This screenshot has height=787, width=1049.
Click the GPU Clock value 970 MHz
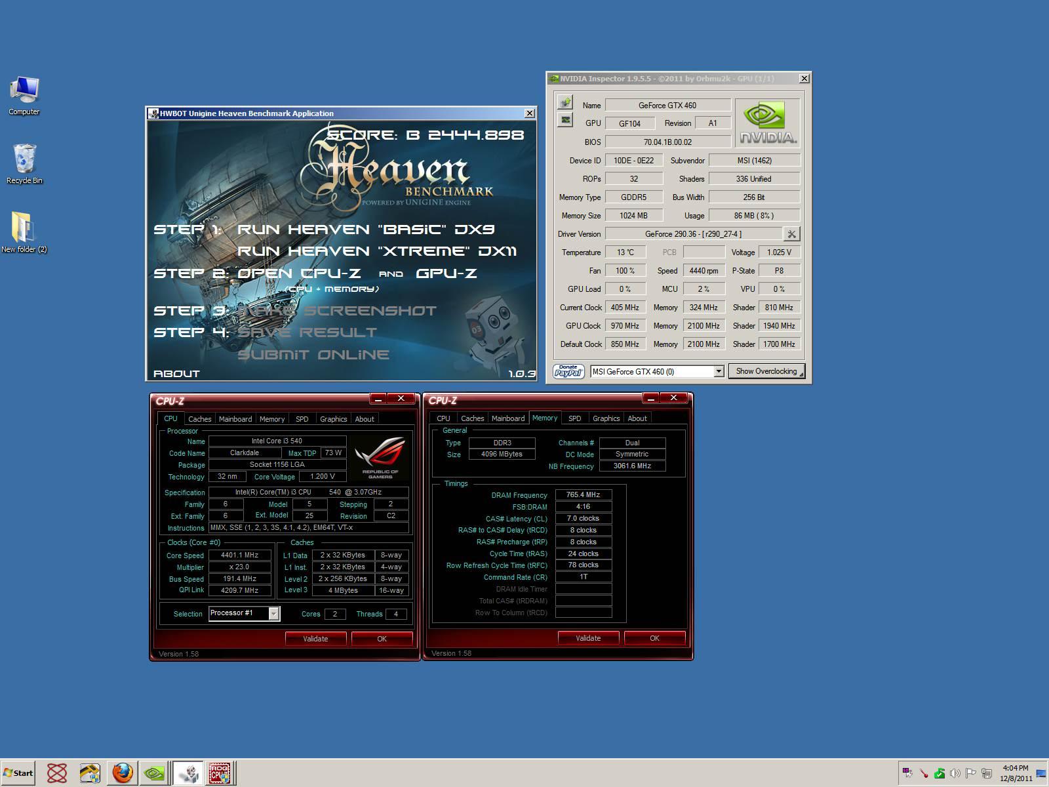[x=625, y=326]
